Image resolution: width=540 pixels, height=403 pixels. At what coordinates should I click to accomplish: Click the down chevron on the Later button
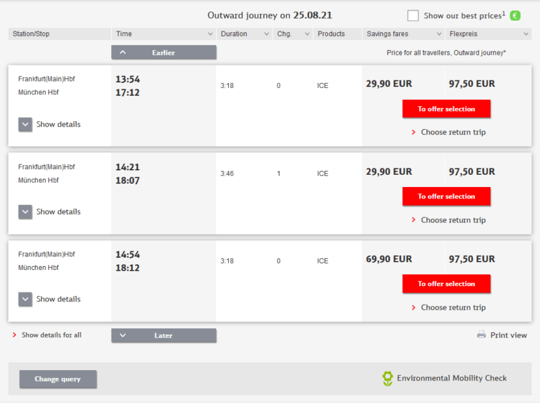[122, 335]
